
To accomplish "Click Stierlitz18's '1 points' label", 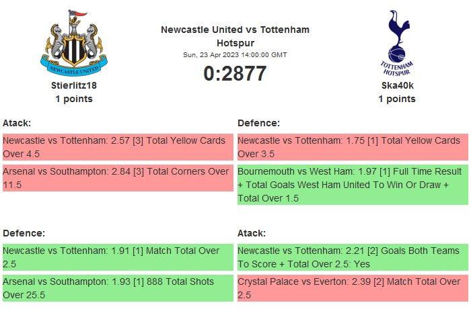I will point(74,99).
